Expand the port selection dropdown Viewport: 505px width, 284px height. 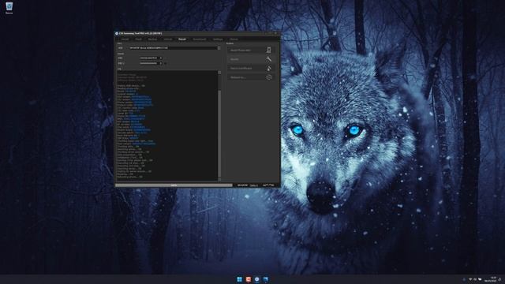click(219, 48)
